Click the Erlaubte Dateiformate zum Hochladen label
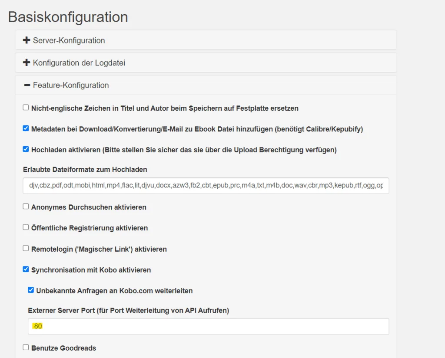The image size is (445, 358). point(85,170)
